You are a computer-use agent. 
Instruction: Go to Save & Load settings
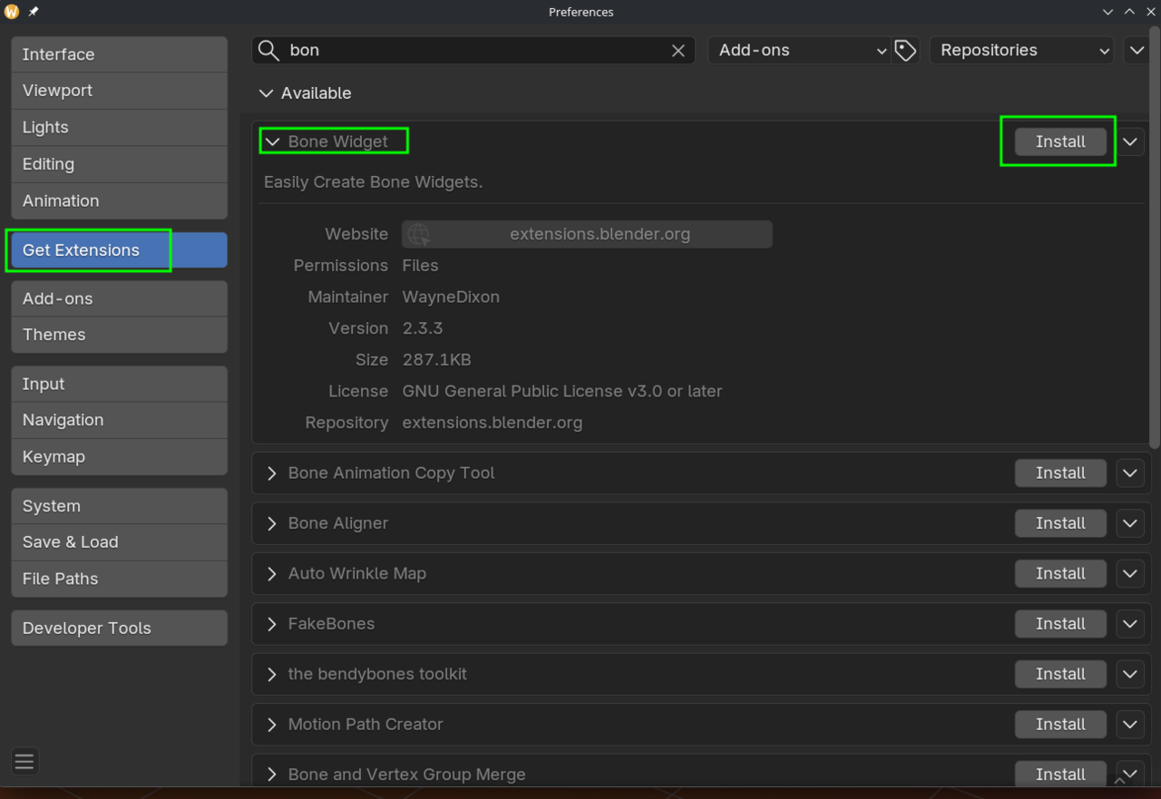(119, 542)
